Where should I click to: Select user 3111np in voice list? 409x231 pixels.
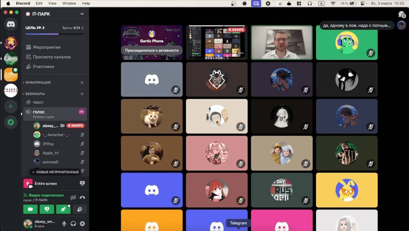coord(59,144)
